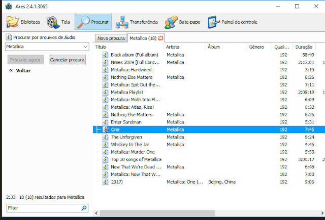
Task: Click the audio search icon beside Procurar por arquivos
Action: point(9,37)
